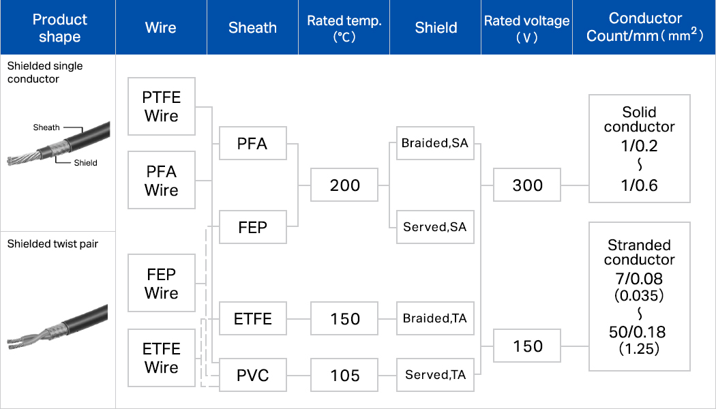Select the PVC sheath box

(x=252, y=375)
